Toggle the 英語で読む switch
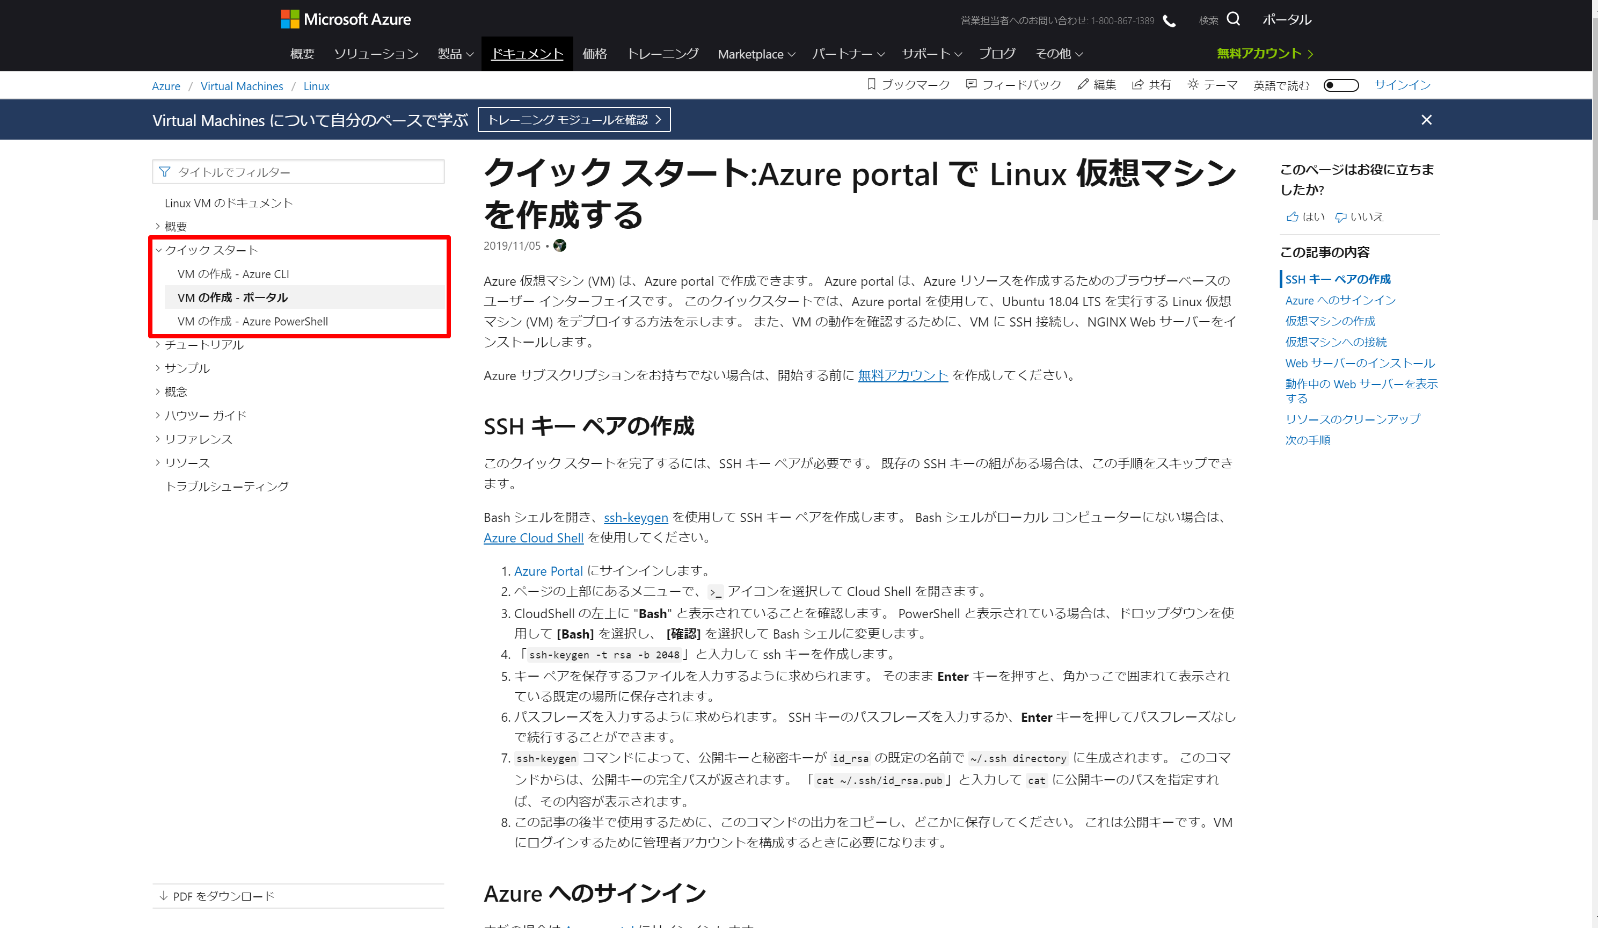 [x=1340, y=85]
